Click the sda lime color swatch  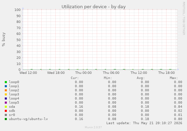(6, 107)
